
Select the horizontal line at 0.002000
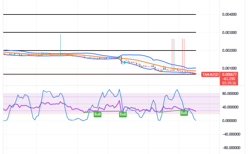[x=100, y=51]
